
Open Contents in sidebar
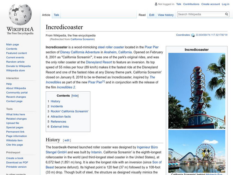[12, 49]
